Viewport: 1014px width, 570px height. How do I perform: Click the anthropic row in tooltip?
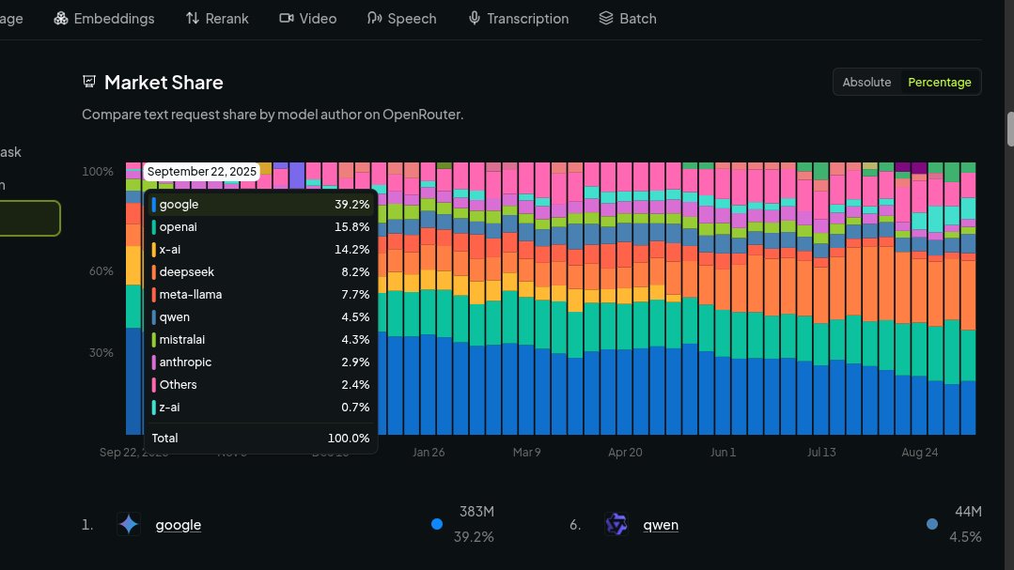point(260,362)
